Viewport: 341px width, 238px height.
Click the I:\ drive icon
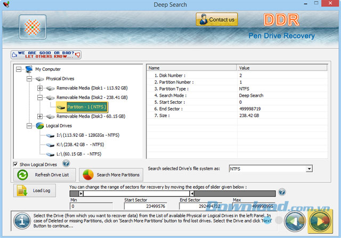tap(51, 136)
